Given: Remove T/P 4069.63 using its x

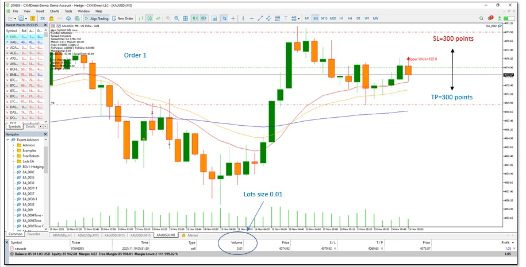Looking at the screenshot, I should (x=382, y=249).
